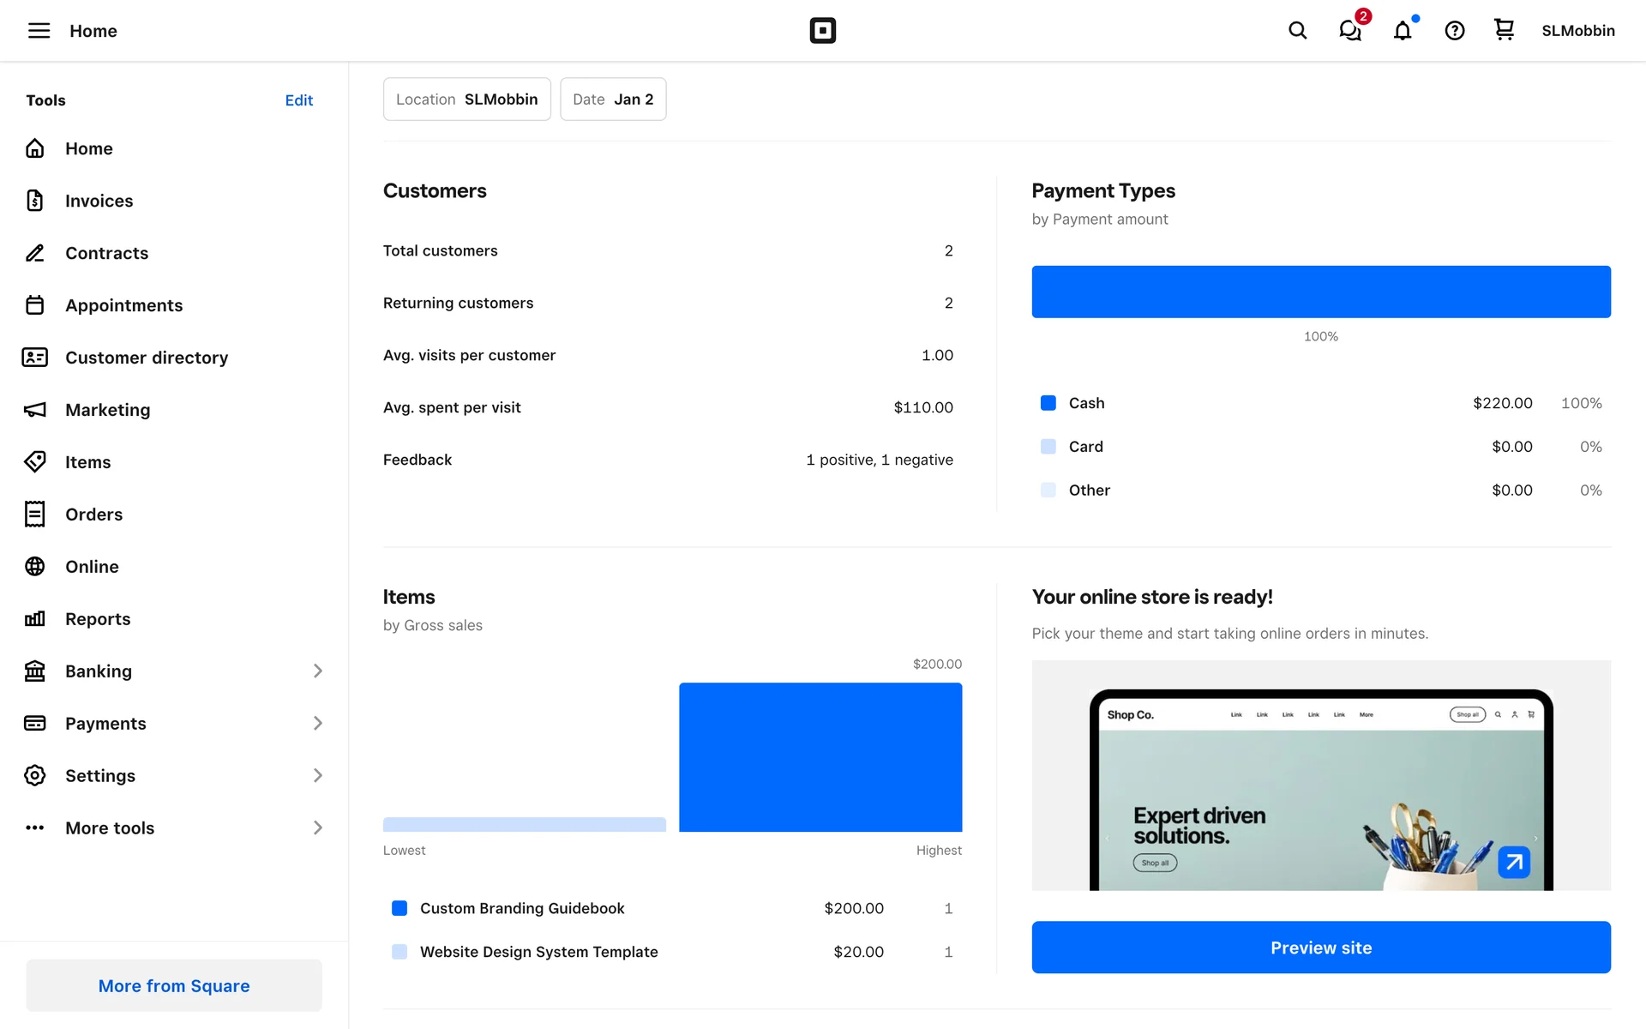Click the Custom Branding Guidebook bar in chart

coord(820,756)
